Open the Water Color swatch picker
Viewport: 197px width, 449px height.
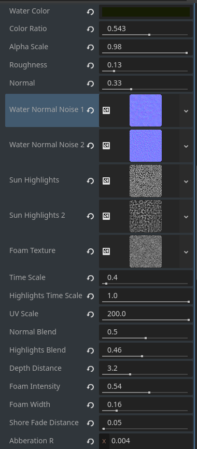146,12
